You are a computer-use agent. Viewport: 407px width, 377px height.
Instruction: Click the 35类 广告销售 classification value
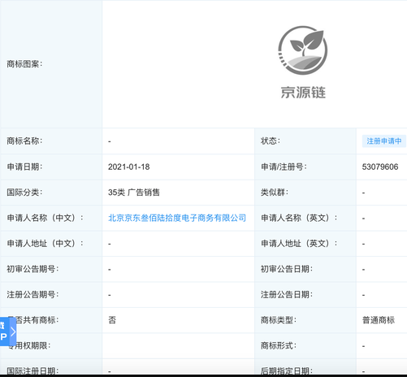point(134,193)
